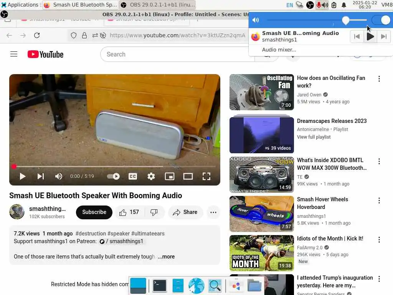Play media from the volume popup

[x=370, y=36]
